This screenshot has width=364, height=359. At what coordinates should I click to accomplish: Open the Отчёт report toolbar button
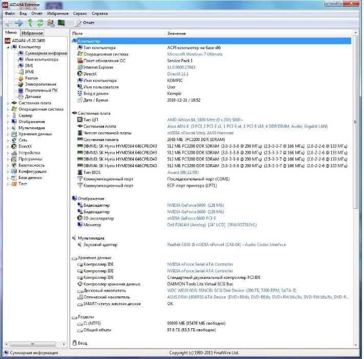[x=84, y=23]
